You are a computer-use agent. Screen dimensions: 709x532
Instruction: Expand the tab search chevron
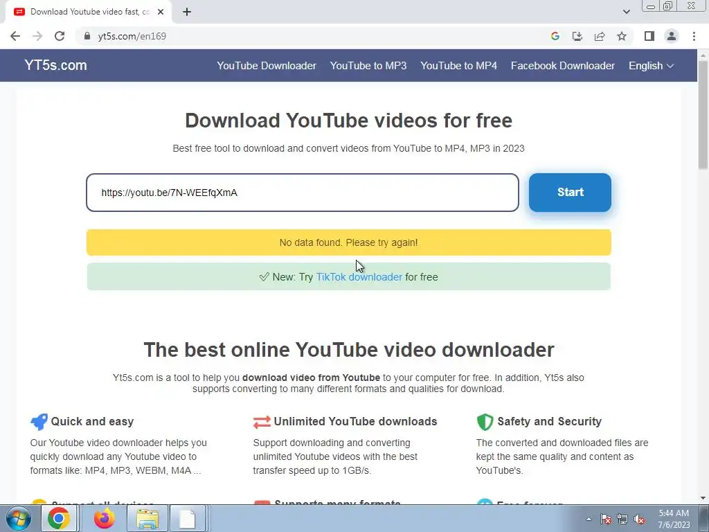[626, 12]
